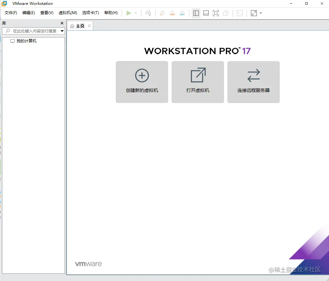This screenshot has height=281, width=329.
Task: Enter full screen mode icon
Action: coord(216,13)
